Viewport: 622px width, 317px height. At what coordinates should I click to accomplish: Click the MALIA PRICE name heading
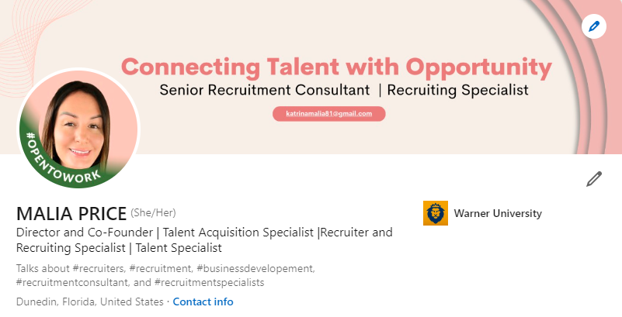tap(71, 214)
